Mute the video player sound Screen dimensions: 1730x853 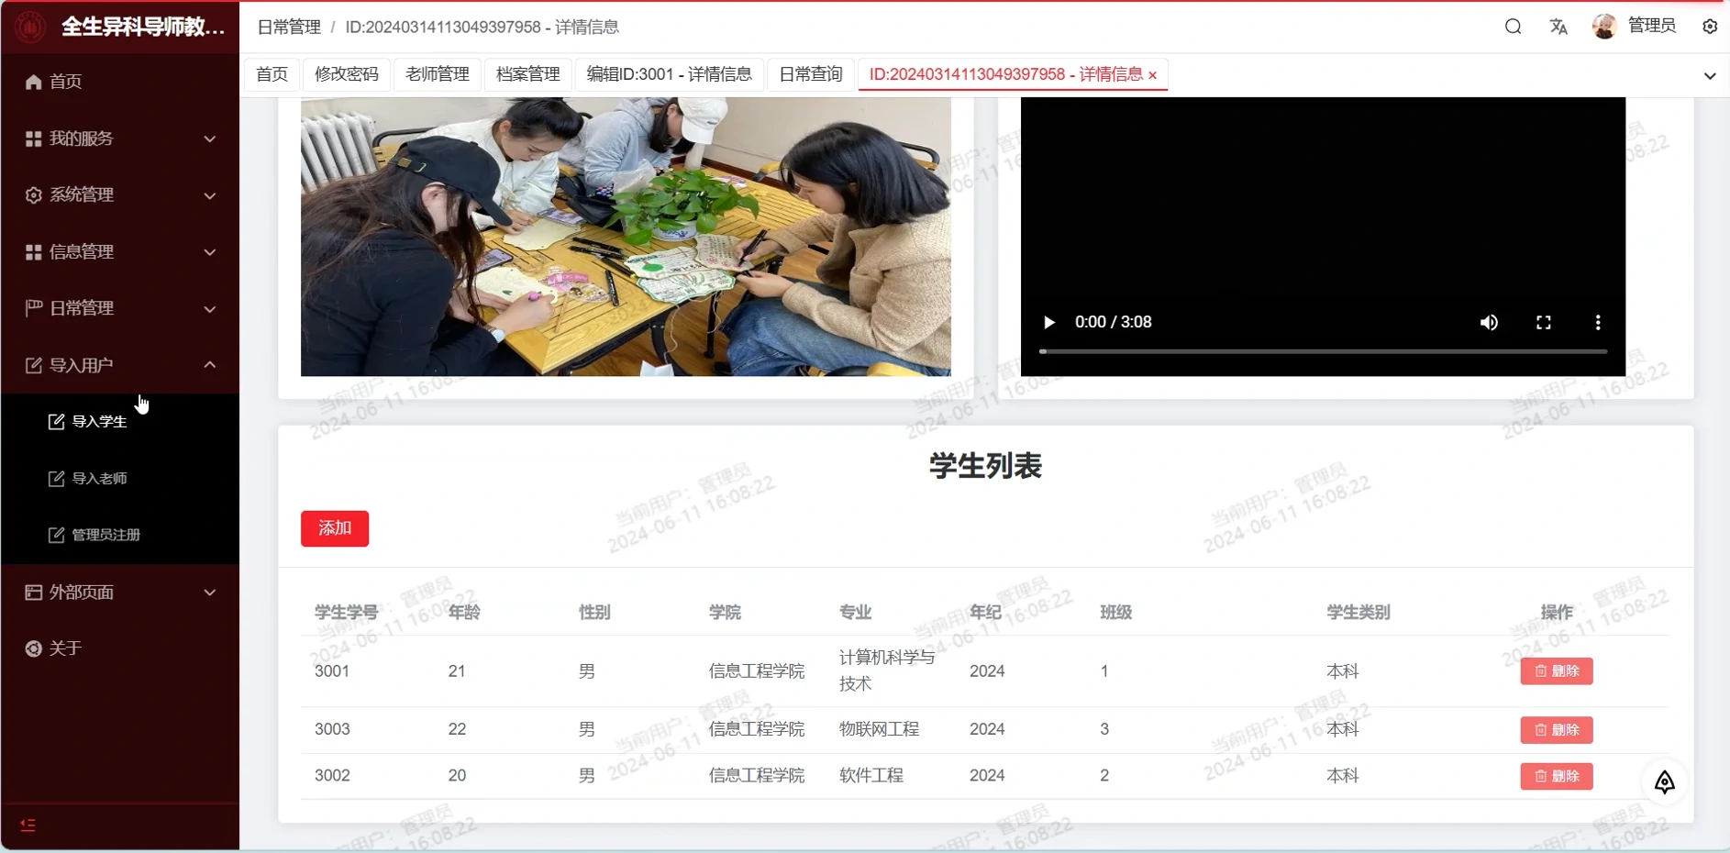click(x=1489, y=323)
